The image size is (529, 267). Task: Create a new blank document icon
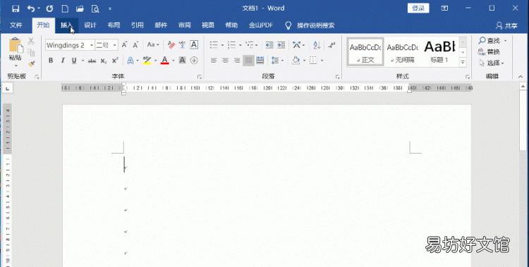click(65, 8)
